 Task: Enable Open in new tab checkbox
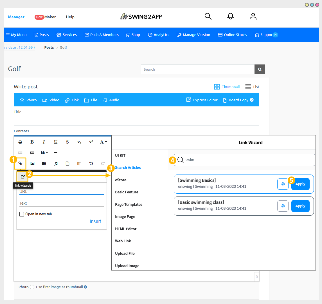(22, 214)
